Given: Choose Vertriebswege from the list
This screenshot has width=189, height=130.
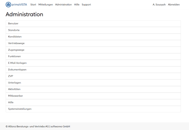Looking at the screenshot, I should [x=16, y=43].
